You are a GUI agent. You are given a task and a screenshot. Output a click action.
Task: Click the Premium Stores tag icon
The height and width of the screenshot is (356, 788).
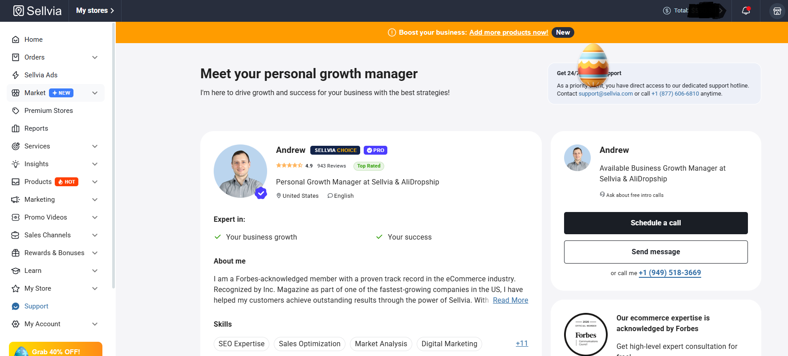coord(16,111)
